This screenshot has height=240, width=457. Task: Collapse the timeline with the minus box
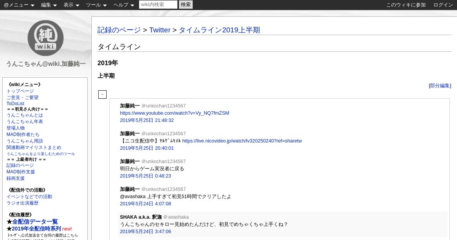[102, 94]
